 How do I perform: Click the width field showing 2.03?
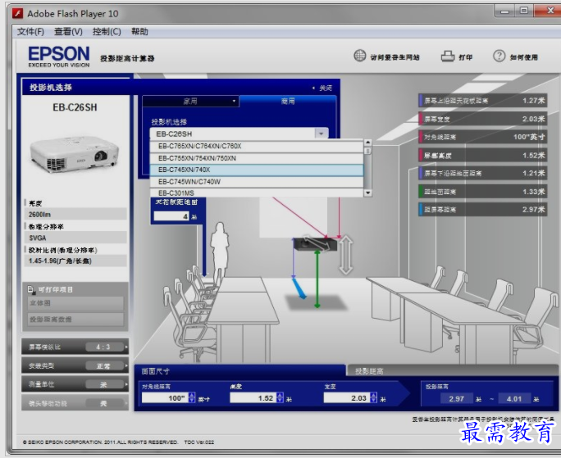pos(347,398)
